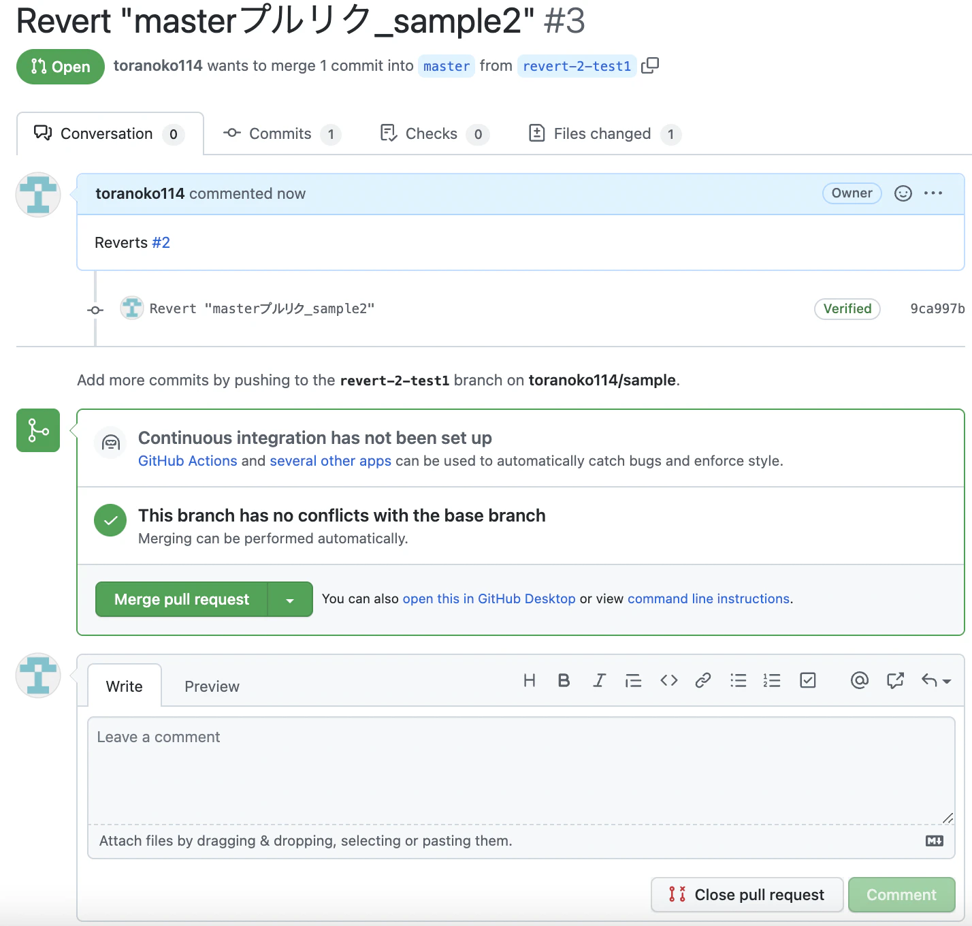Viewport: 972px width, 926px height.
Task: Open the three-dot comment options menu
Action: click(933, 193)
